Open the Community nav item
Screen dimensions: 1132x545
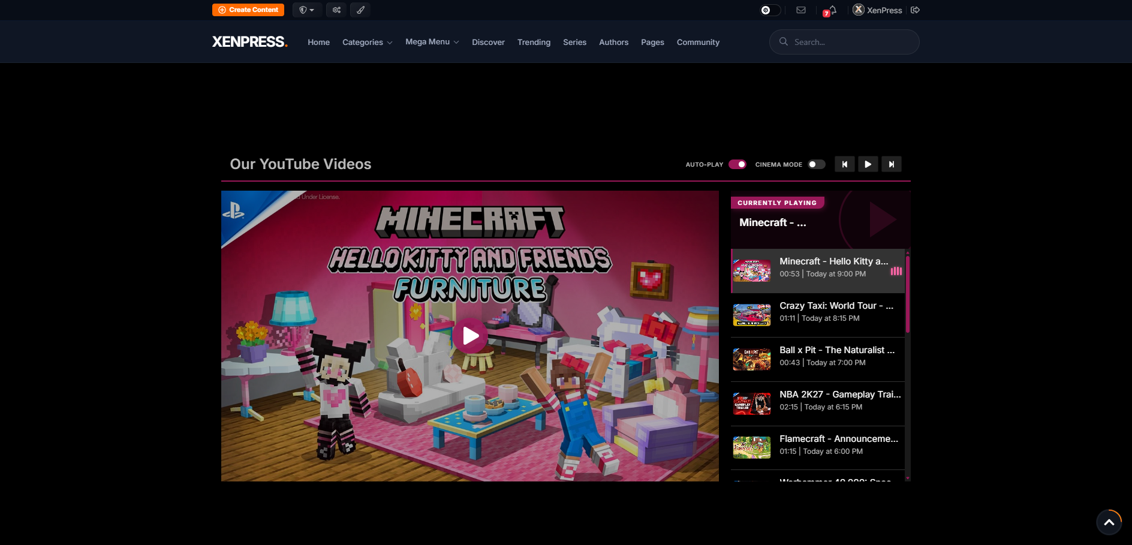pos(698,42)
